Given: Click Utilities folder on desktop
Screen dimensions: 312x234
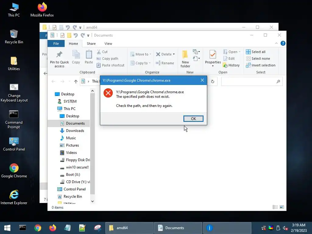Looking at the screenshot, I should [14, 64].
